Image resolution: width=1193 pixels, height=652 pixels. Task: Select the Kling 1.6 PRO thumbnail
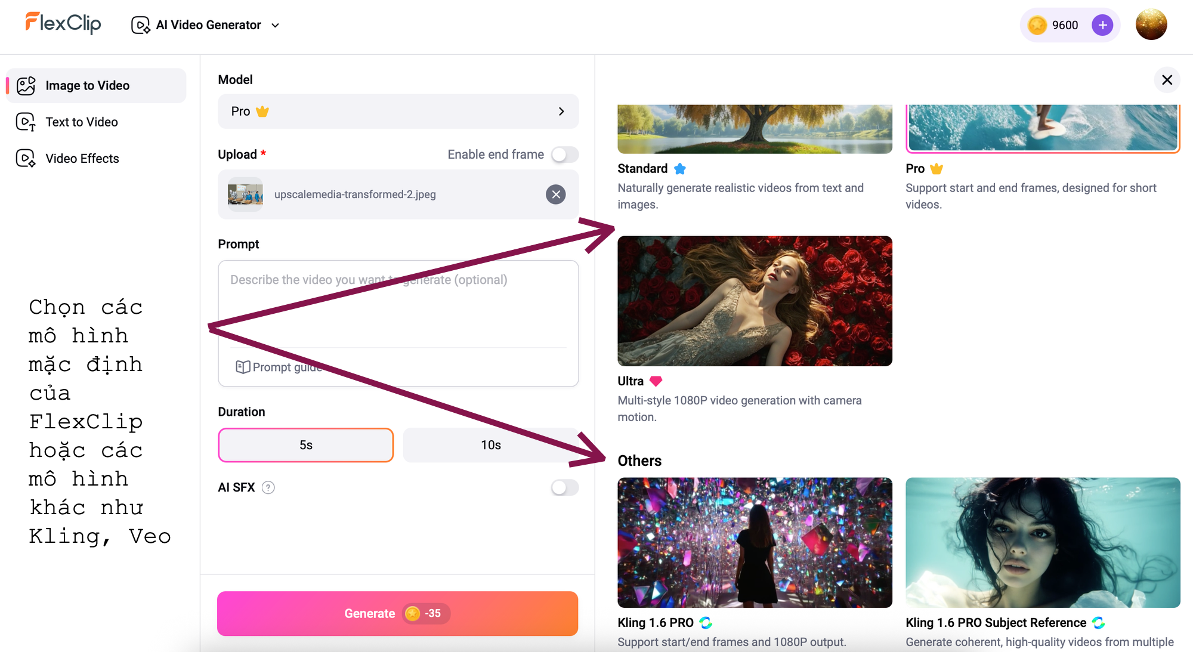click(x=755, y=542)
